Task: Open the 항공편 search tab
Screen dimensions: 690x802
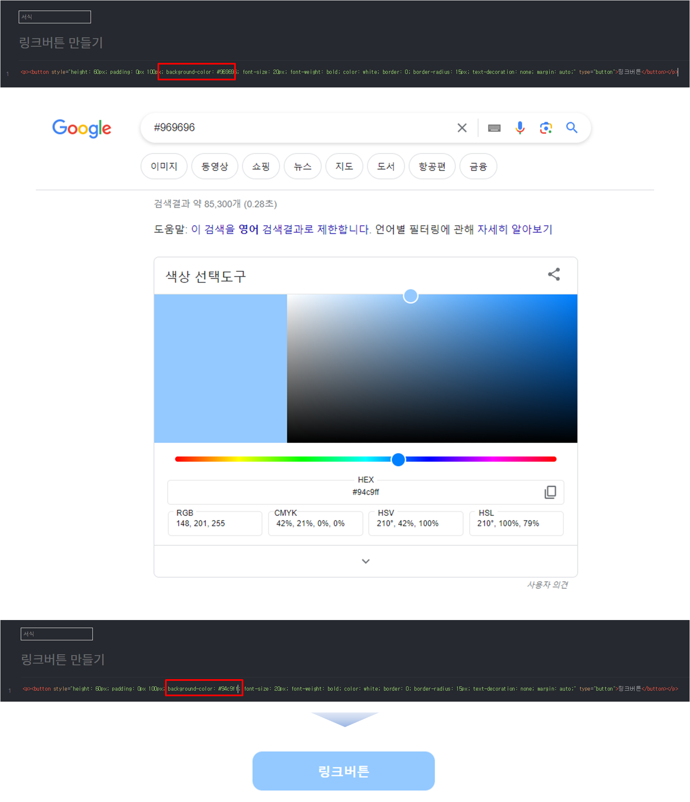Action: tap(432, 167)
